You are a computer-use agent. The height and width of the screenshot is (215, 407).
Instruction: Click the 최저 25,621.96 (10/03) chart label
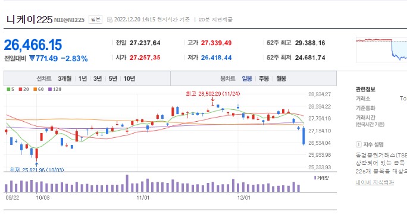(x=37, y=169)
